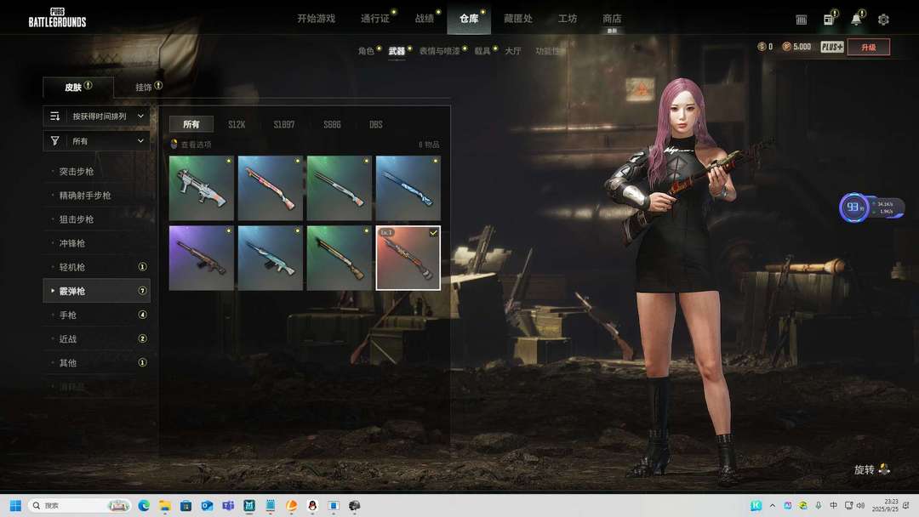Open the settings gear icon in PUBG header
This screenshot has height=517, width=919.
(x=883, y=20)
